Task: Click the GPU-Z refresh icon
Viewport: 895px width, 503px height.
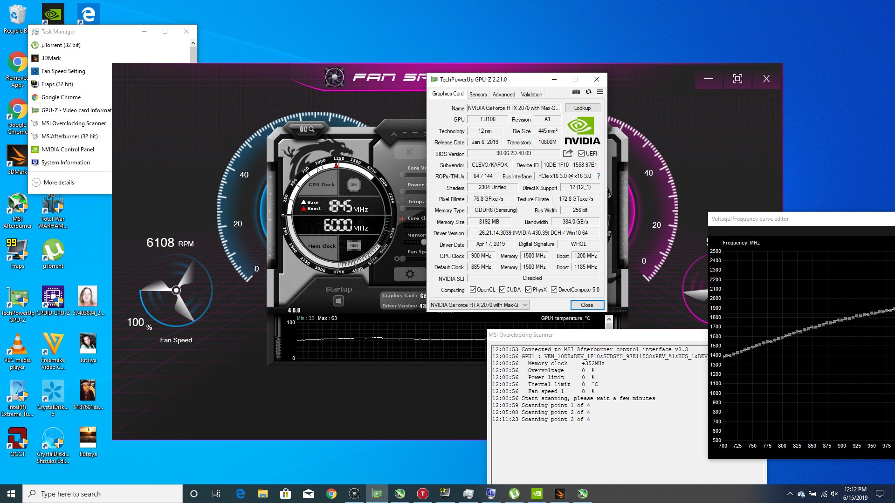Action: click(588, 92)
